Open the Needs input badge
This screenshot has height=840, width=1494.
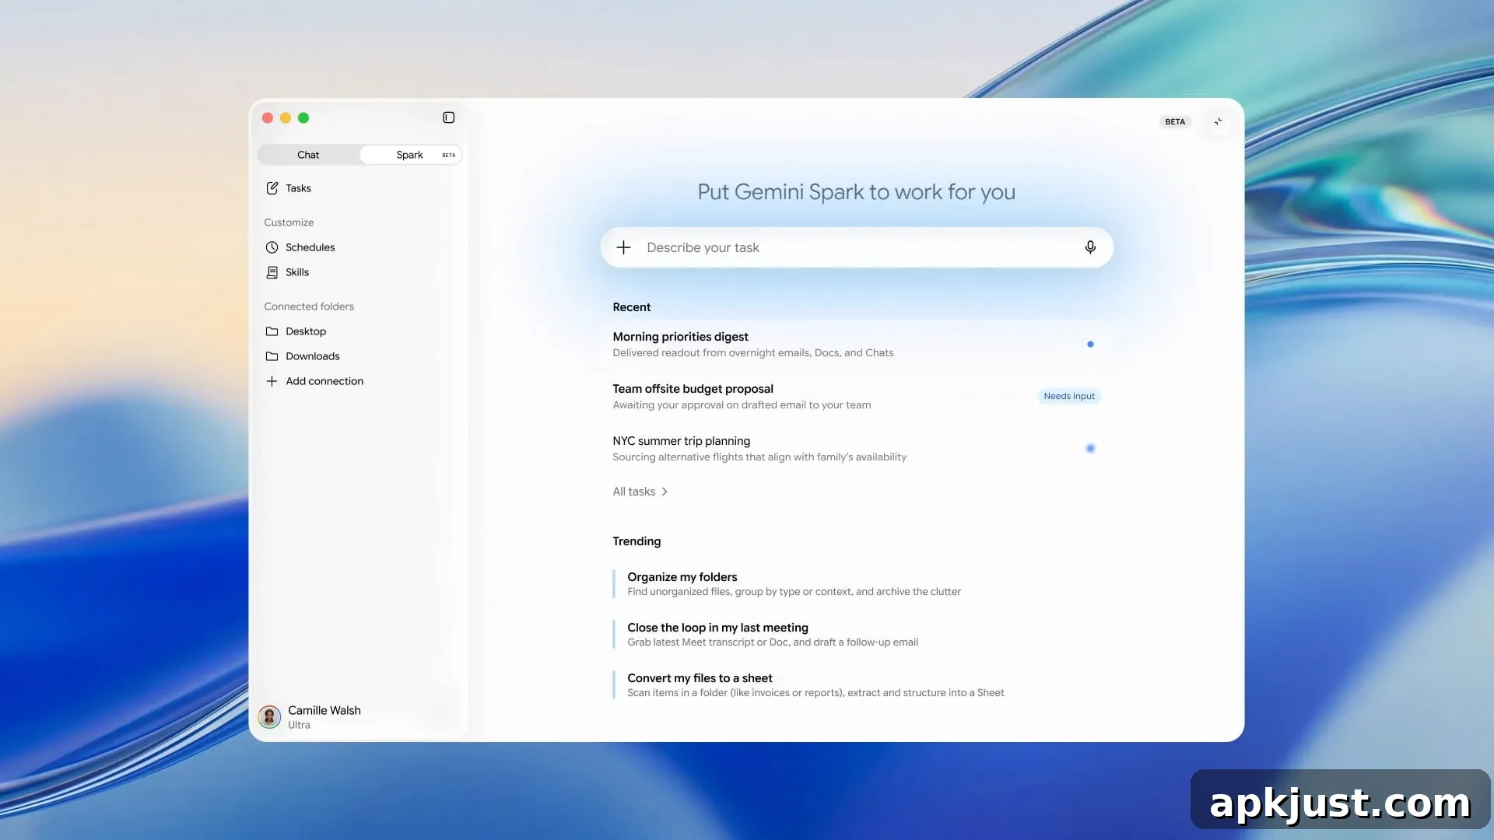tap(1069, 396)
